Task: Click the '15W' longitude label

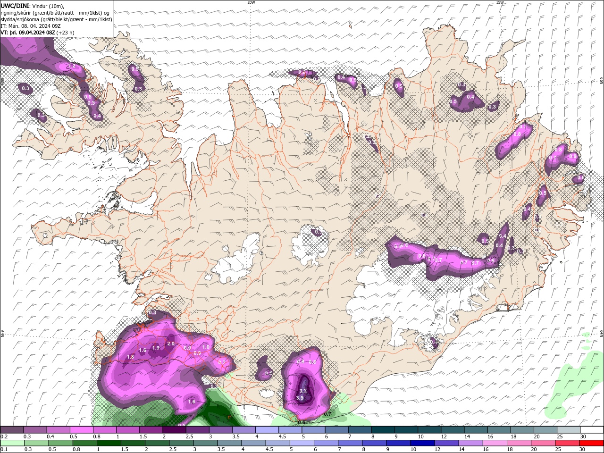Action: coord(500,2)
